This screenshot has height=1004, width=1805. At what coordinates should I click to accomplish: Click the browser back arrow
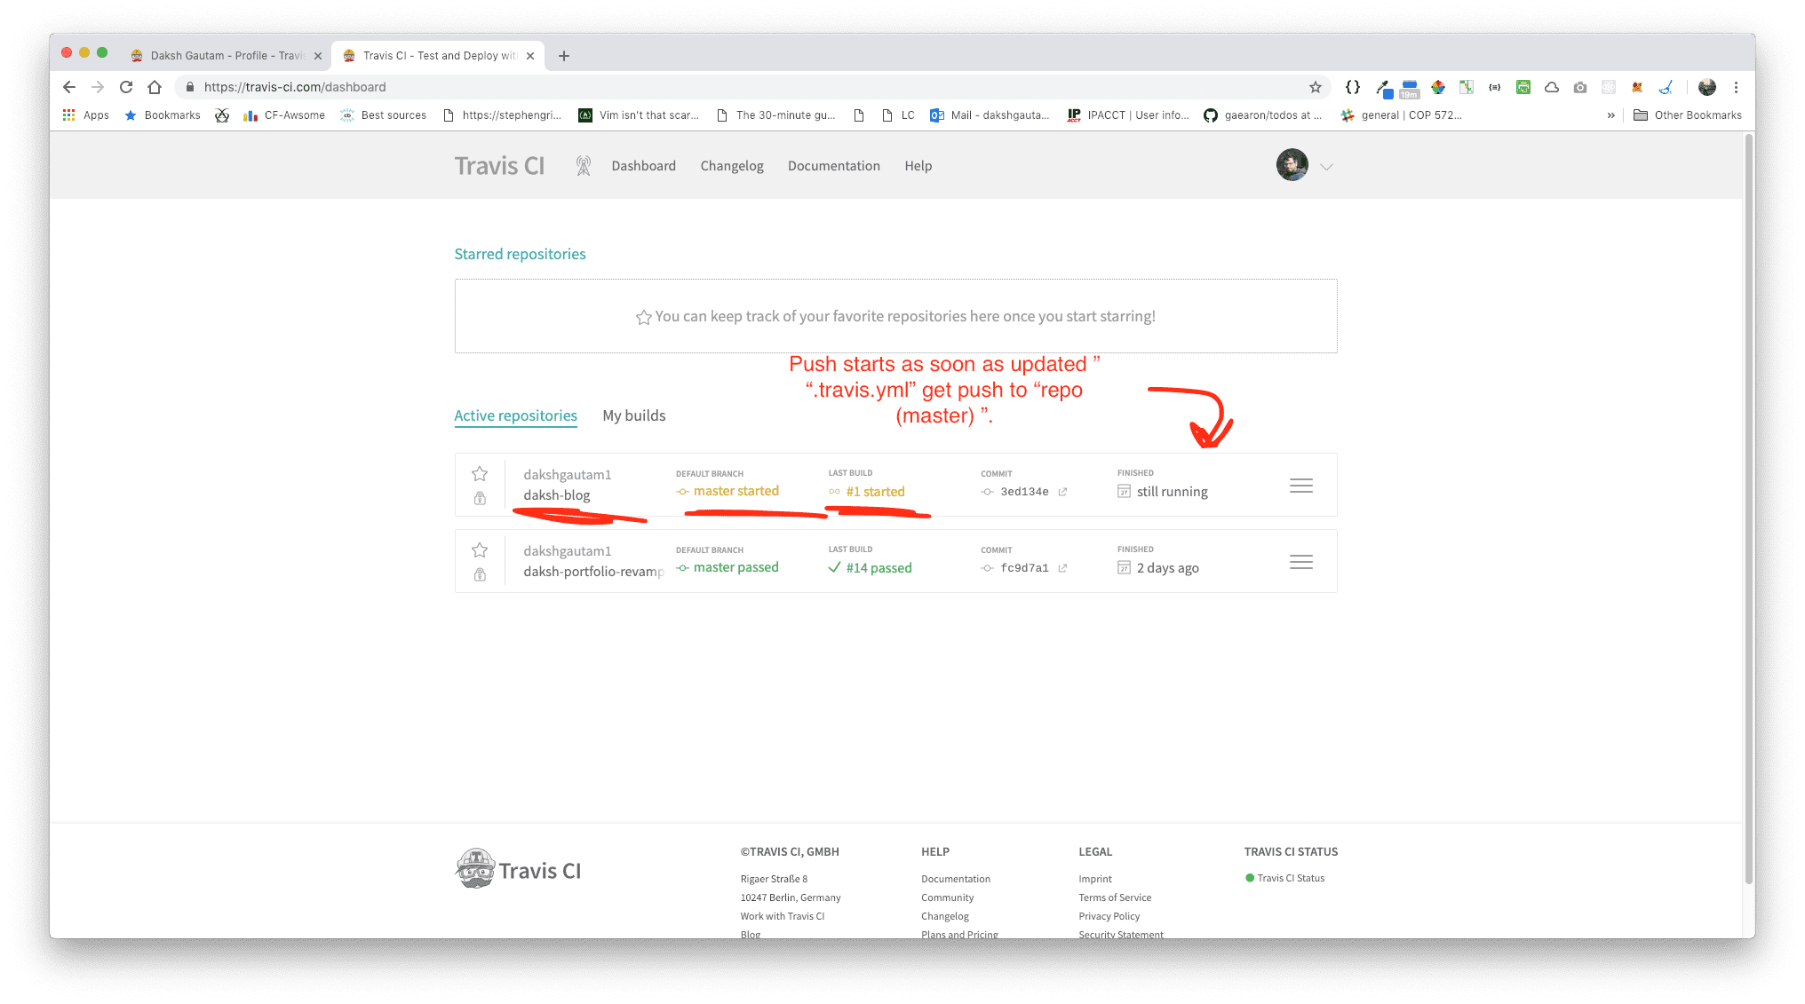pyautogui.click(x=69, y=87)
